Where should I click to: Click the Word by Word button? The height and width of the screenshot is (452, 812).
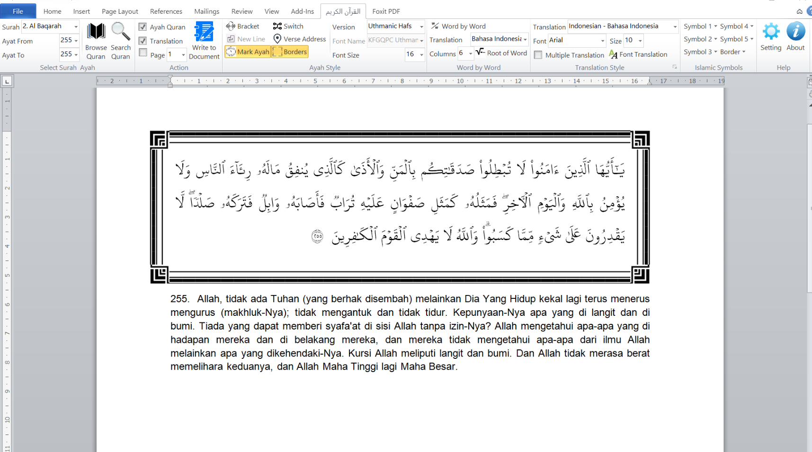click(x=458, y=26)
